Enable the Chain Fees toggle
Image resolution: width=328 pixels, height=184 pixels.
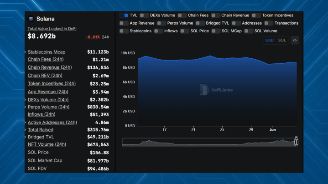click(182, 15)
